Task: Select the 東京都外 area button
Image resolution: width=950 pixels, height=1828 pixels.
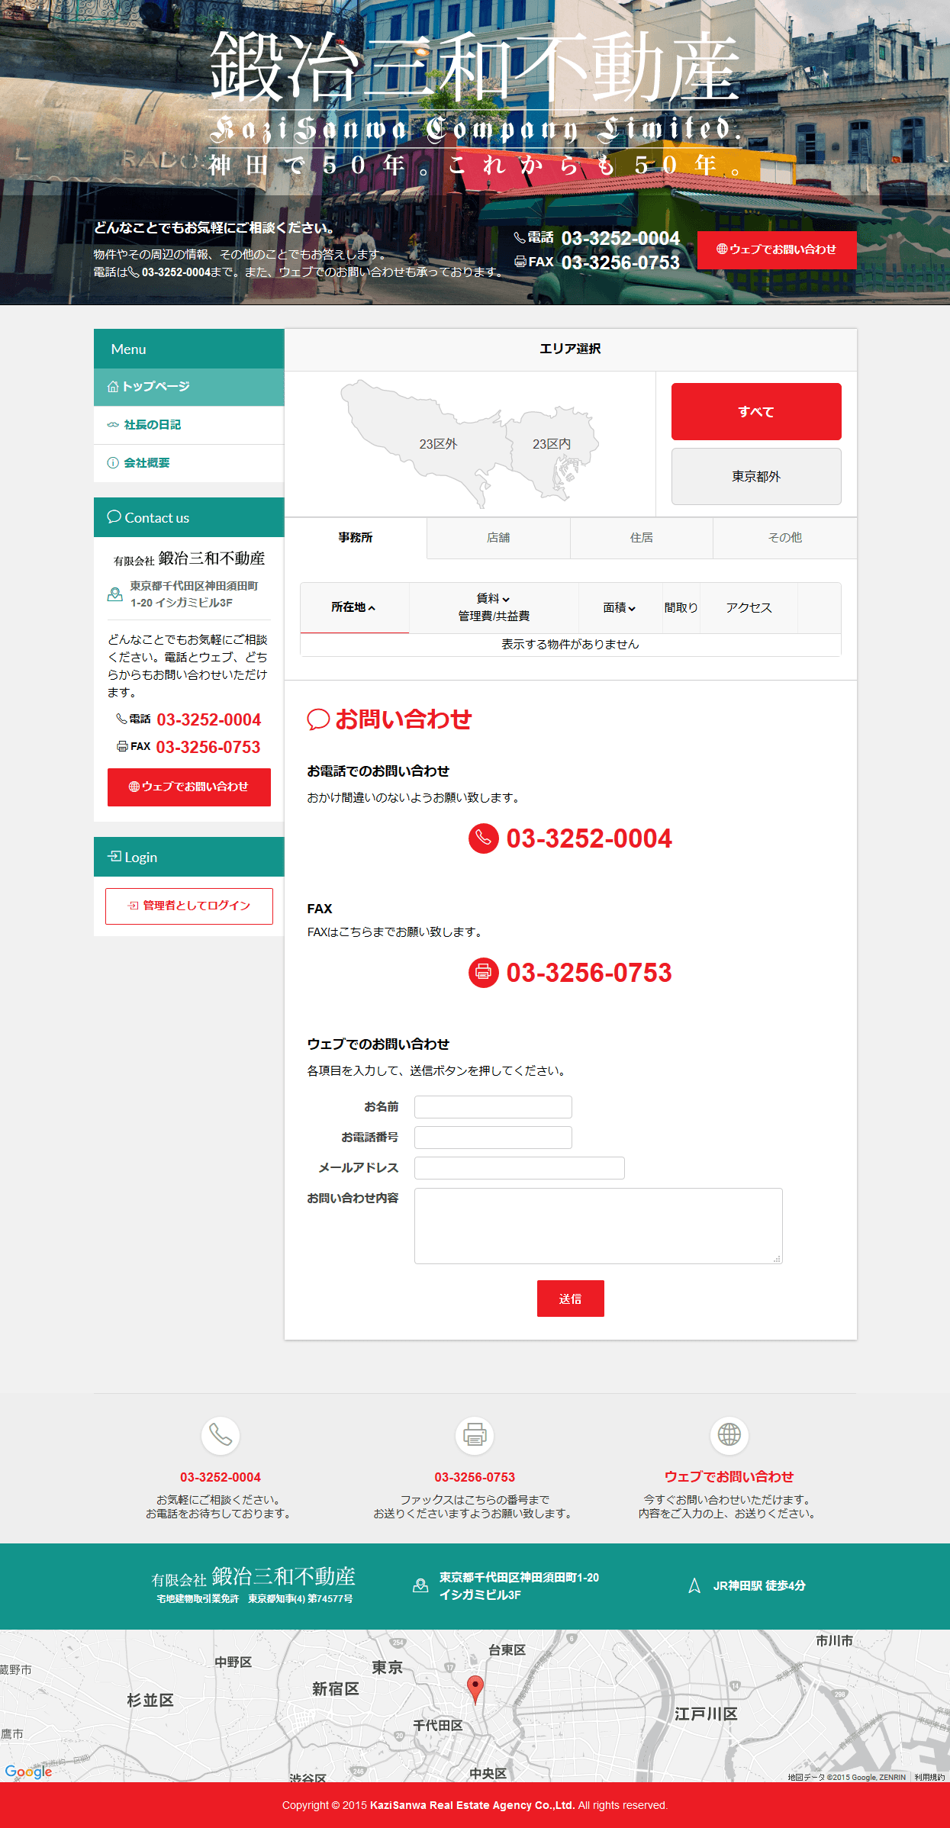Action: [755, 477]
